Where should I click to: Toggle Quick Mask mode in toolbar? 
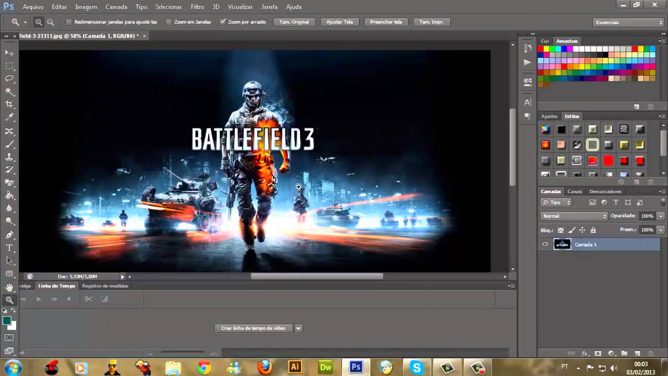click(x=9, y=338)
